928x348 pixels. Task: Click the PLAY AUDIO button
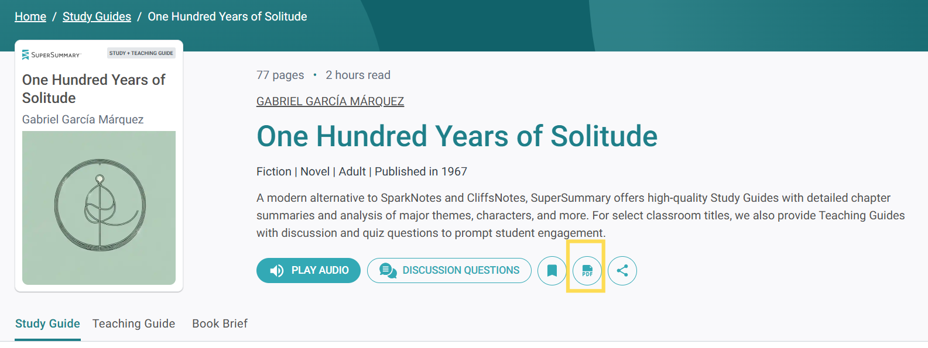[x=309, y=270]
